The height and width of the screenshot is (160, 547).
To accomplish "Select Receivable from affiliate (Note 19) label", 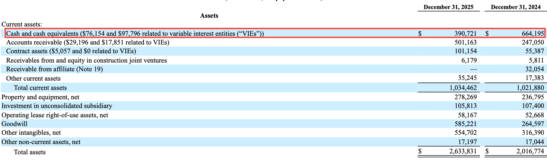I will pyautogui.click(x=54, y=69).
